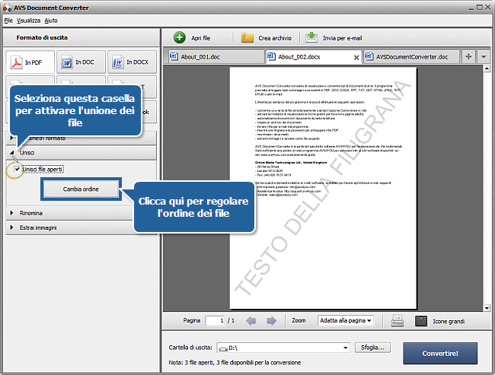Select the In DOC output format

[x=81, y=62]
